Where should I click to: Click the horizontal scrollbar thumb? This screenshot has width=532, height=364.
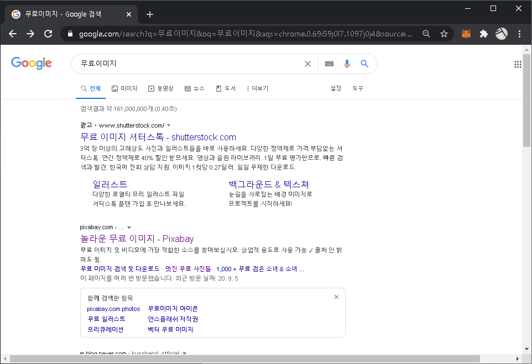coord(244,358)
